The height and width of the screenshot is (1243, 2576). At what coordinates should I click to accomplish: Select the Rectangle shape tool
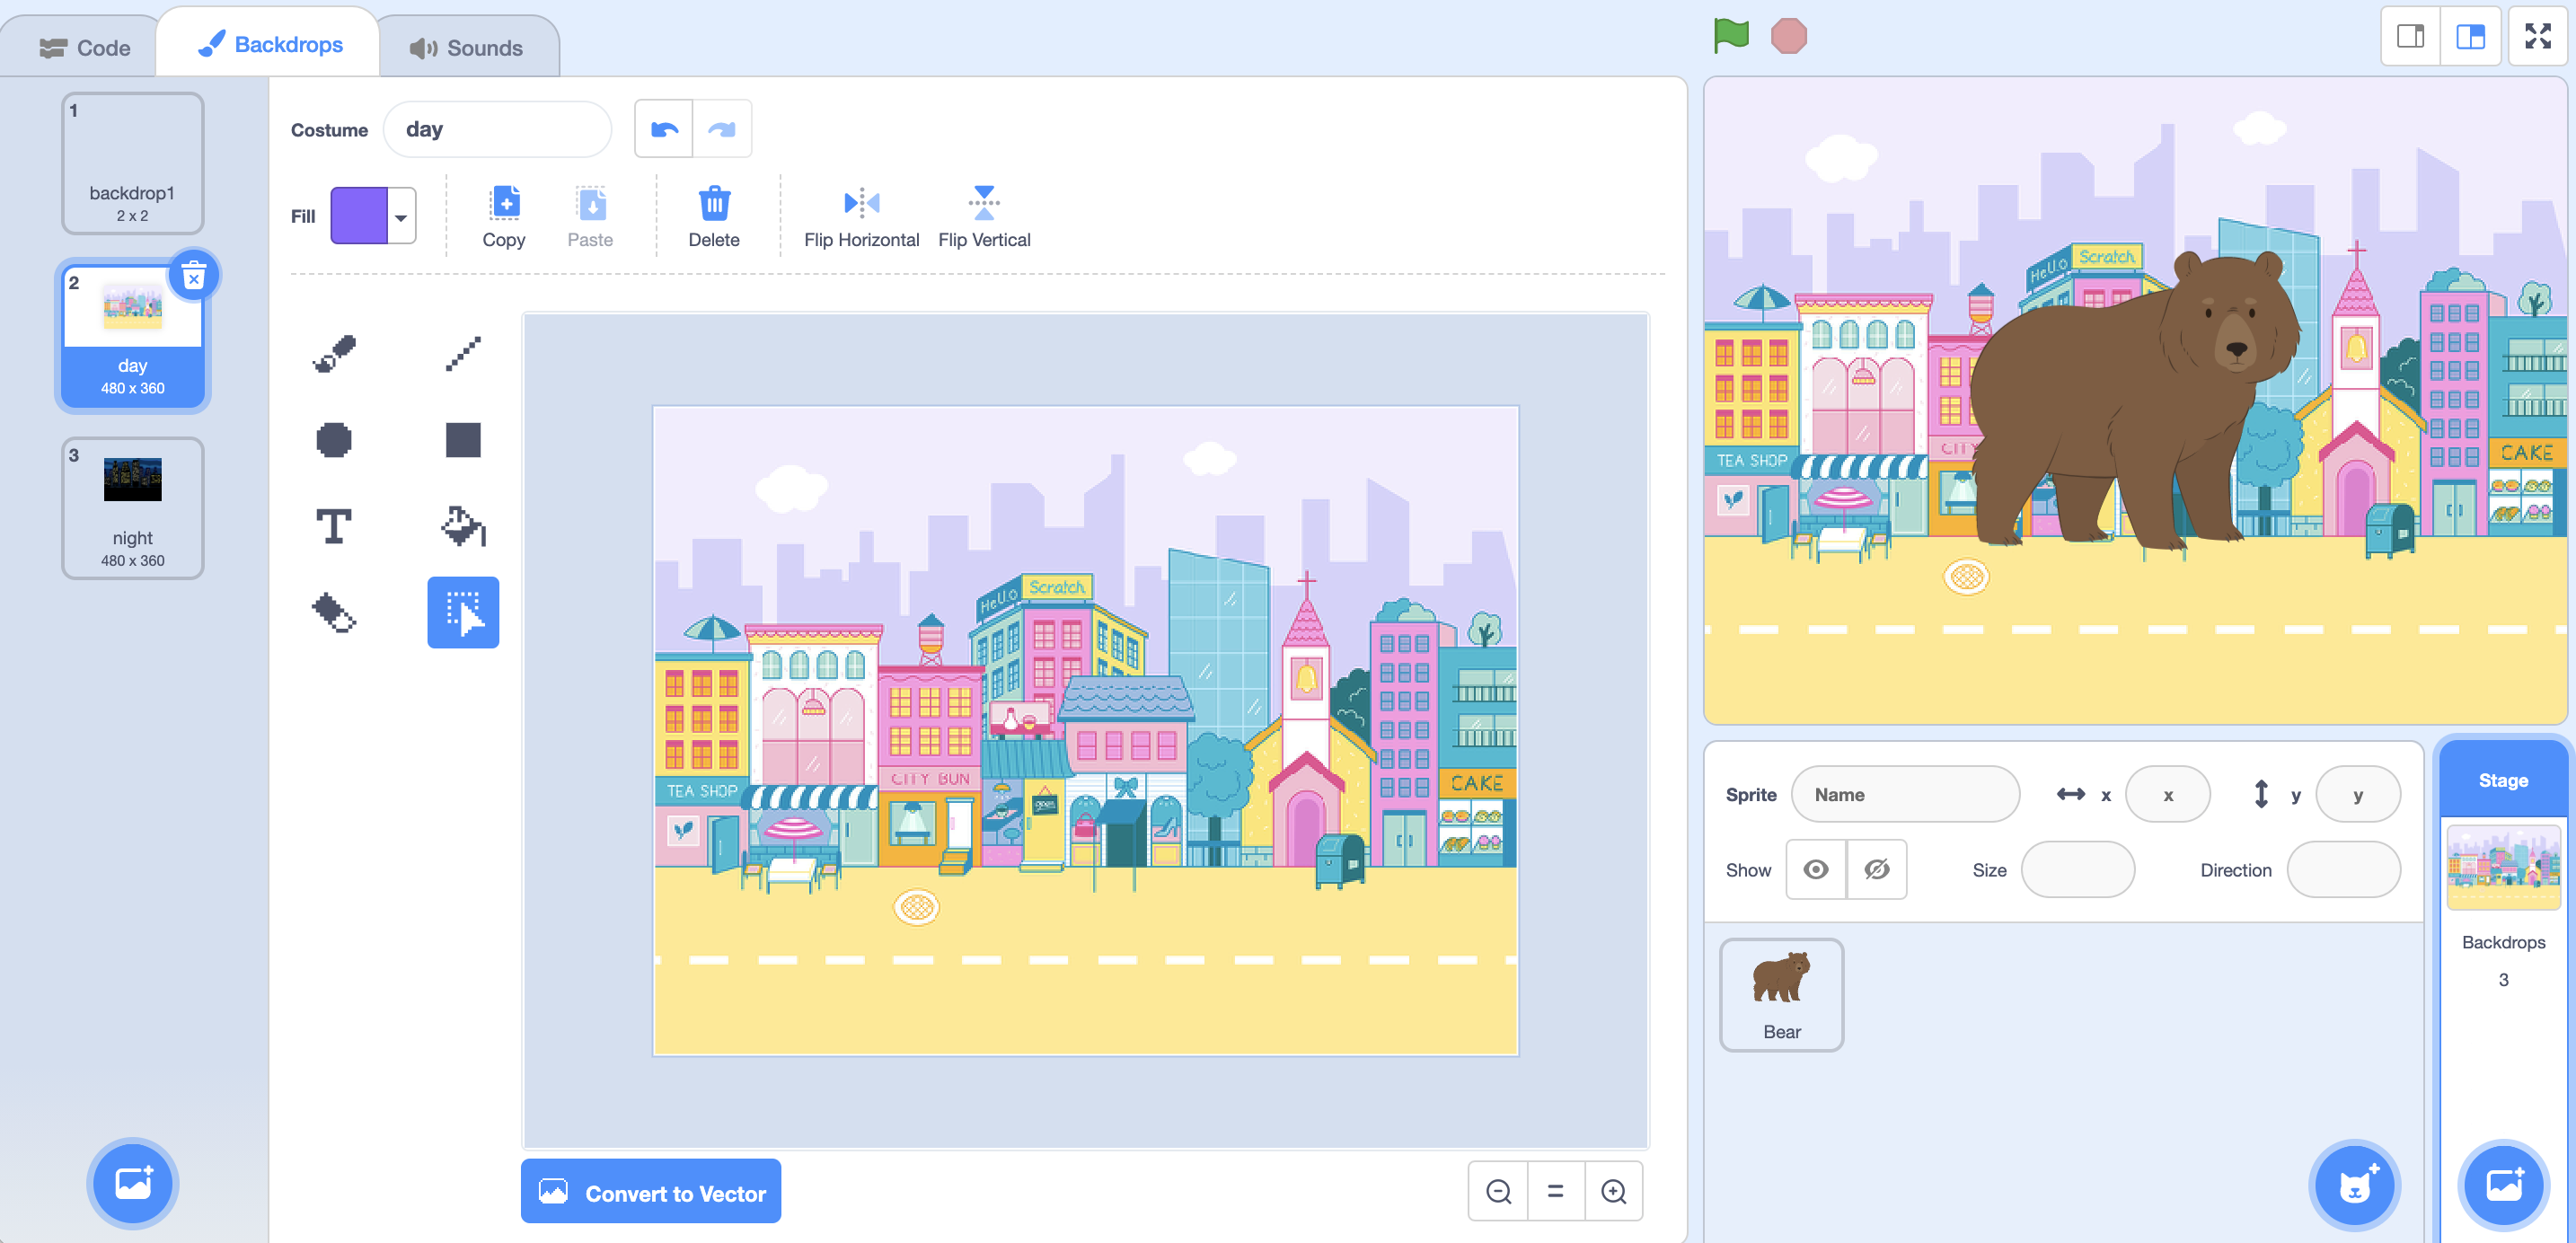462,440
